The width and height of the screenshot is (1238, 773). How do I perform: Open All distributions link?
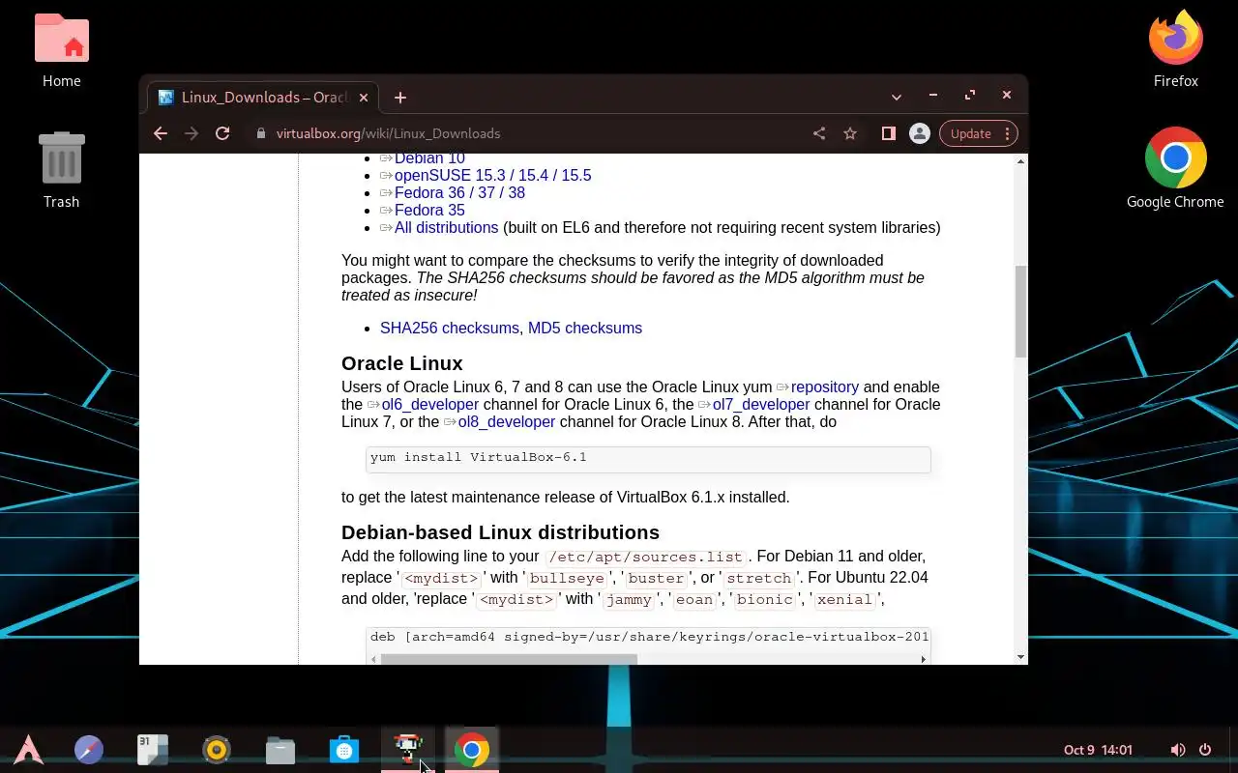(446, 227)
